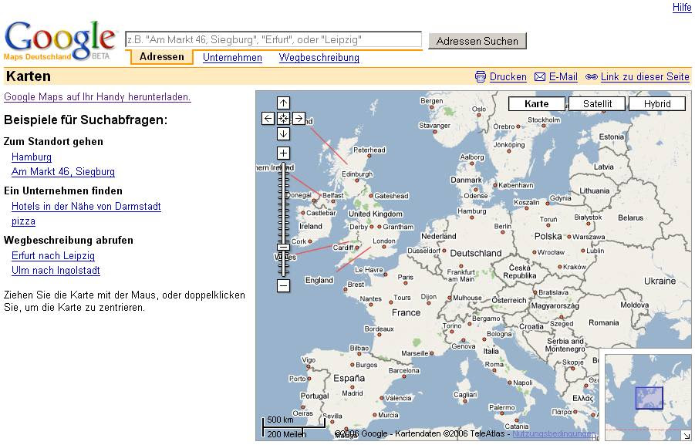Click the Warszawa city label
Screen dimensions: 695x445
click(x=589, y=237)
